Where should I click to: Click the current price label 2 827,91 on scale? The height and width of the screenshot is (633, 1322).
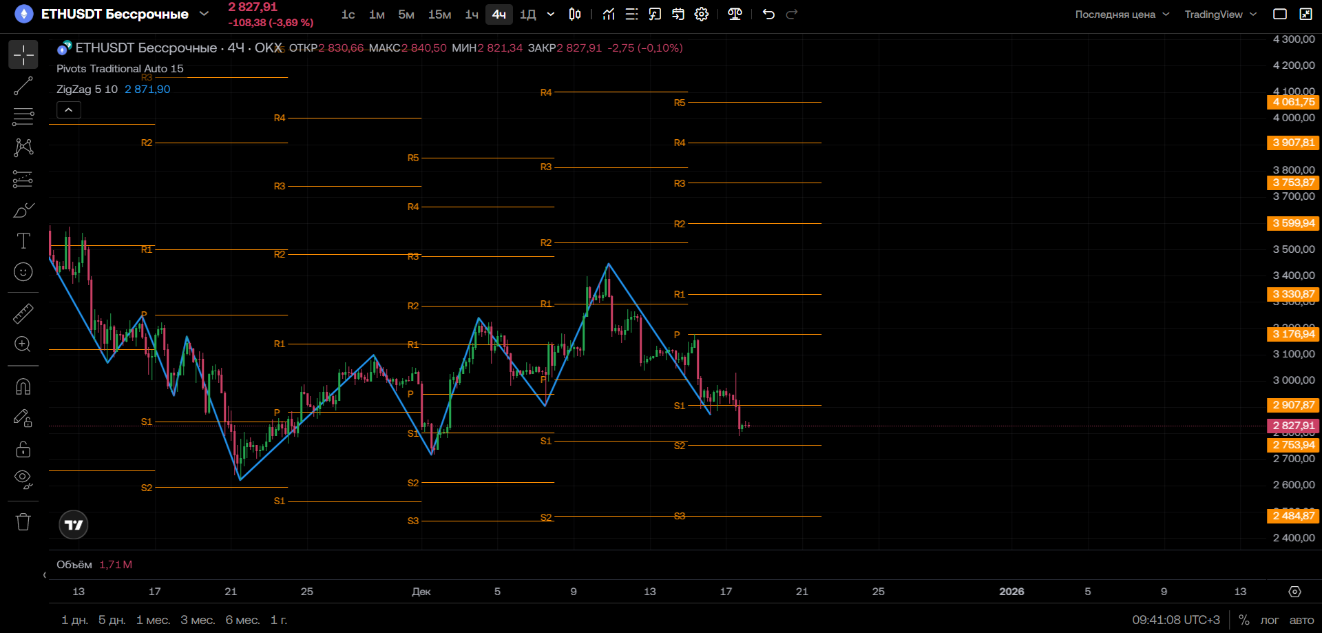click(1294, 426)
